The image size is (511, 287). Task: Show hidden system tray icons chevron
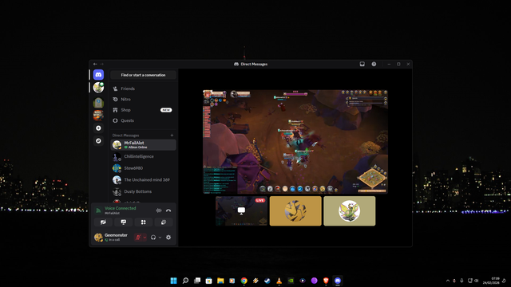pos(448,281)
